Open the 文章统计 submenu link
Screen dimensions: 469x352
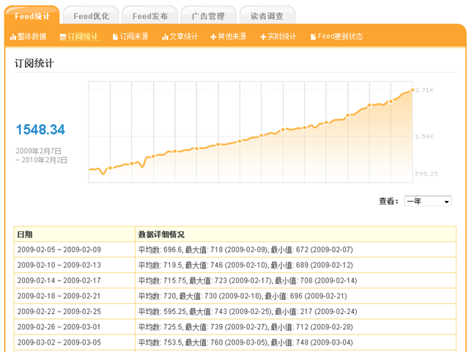[x=183, y=37]
